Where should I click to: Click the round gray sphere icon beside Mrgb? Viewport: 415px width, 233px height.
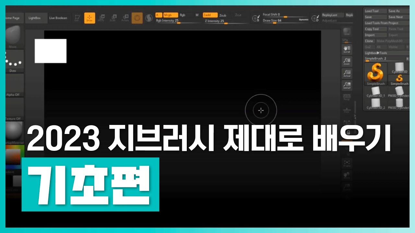149,18
